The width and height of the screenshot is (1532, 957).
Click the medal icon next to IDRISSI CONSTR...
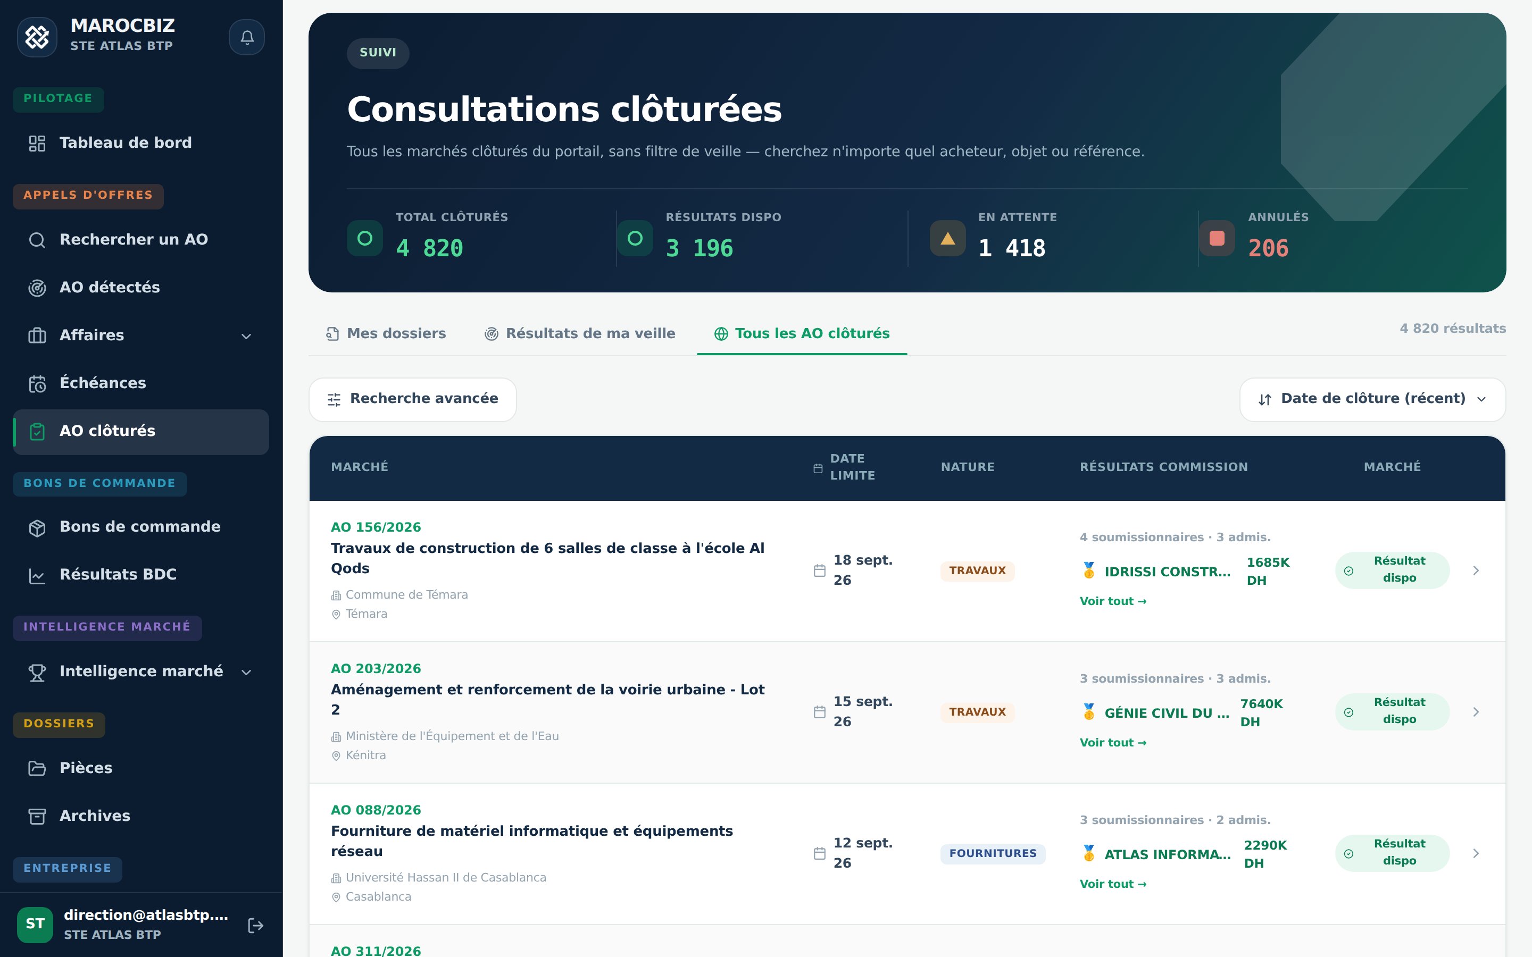click(1089, 571)
